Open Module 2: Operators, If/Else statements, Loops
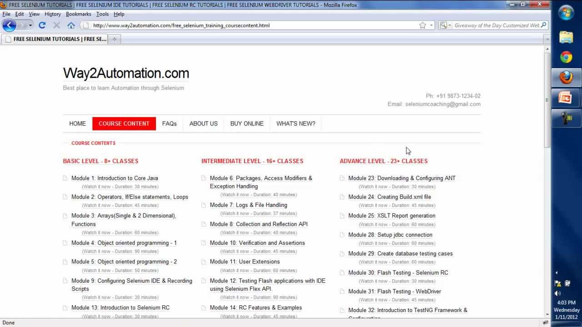582x327 pixels. pyautogui.click(x=130, y=197)
